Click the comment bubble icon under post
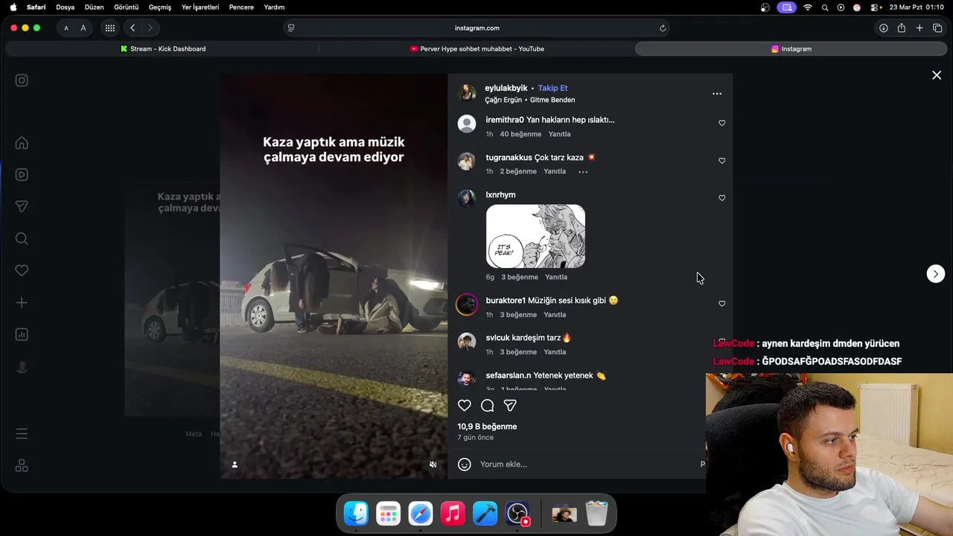 coord(488,406)
